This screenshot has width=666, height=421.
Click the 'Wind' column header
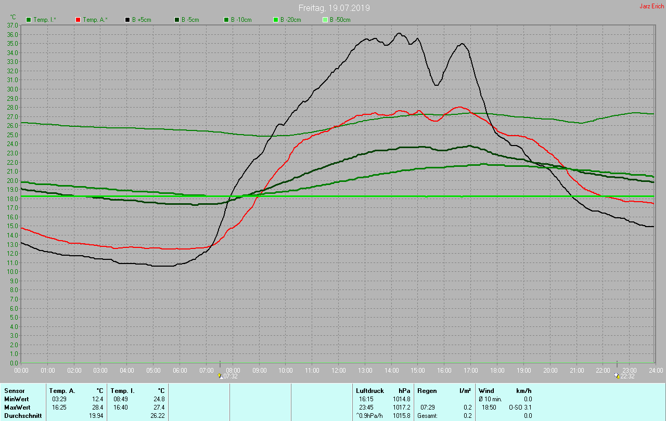486,391
